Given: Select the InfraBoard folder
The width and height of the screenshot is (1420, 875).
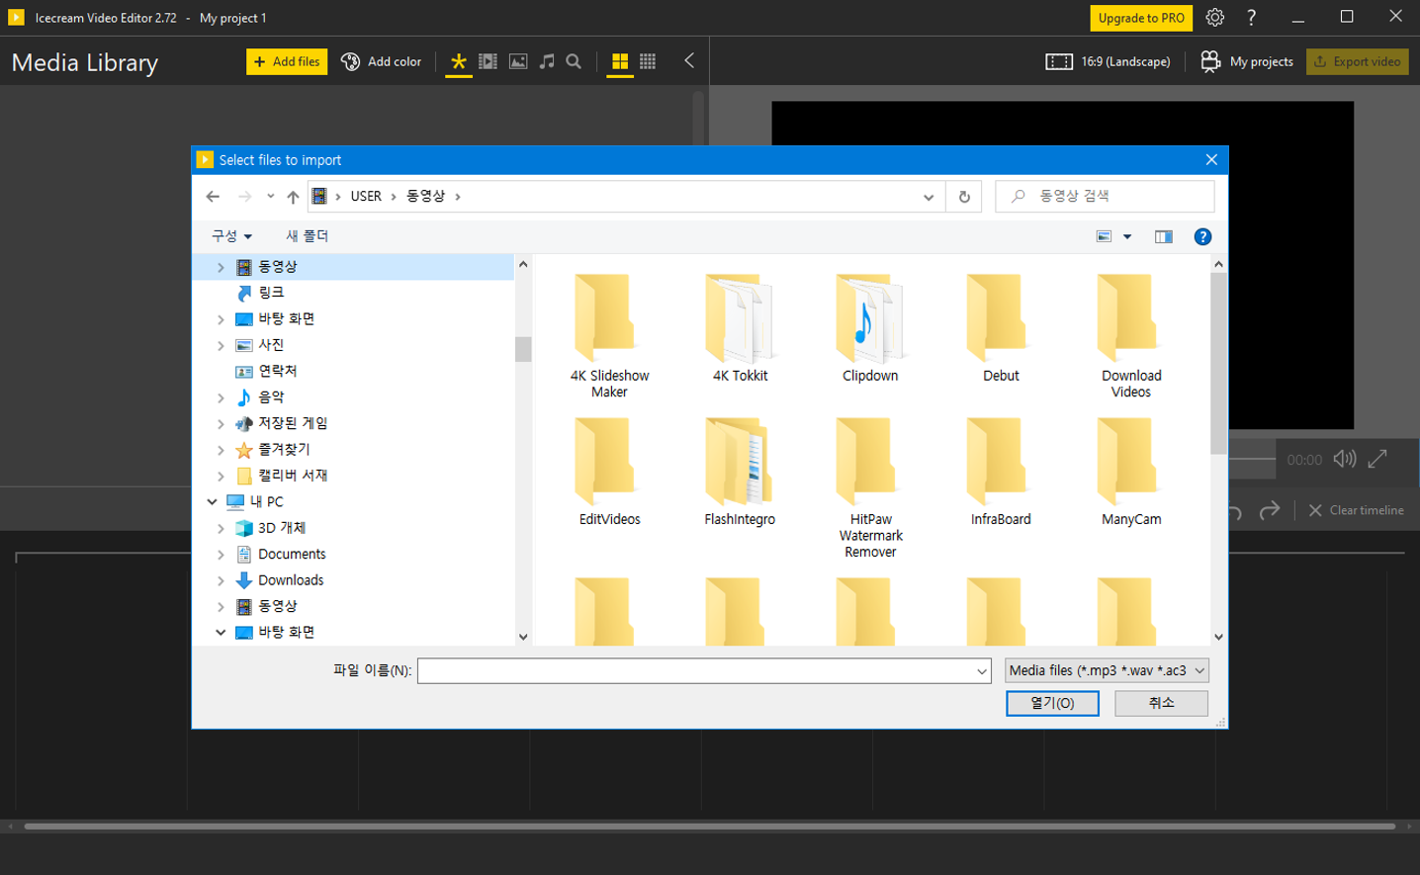Looking at the screenshot, I should click(1001, 472).
